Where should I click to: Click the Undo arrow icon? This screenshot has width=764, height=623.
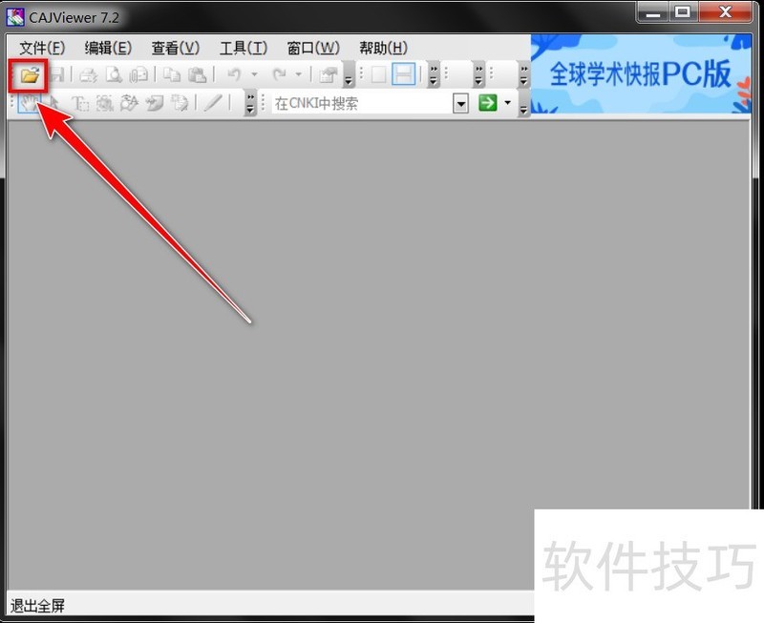coord(233,74)
